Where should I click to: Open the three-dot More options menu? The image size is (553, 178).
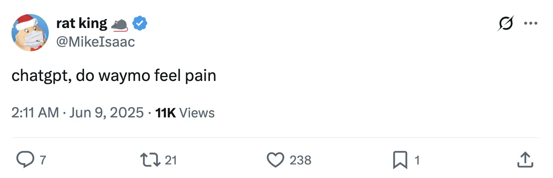click(531, 23)
